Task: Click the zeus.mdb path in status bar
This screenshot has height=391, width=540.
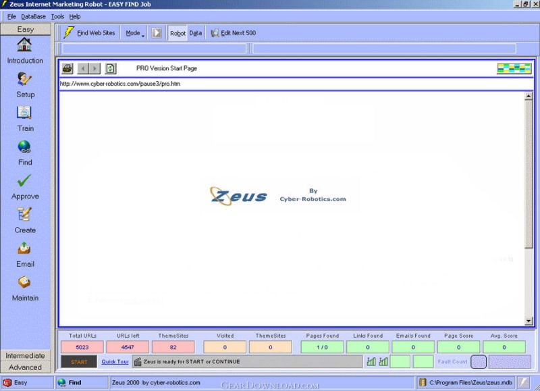Action: pos(470,382)
